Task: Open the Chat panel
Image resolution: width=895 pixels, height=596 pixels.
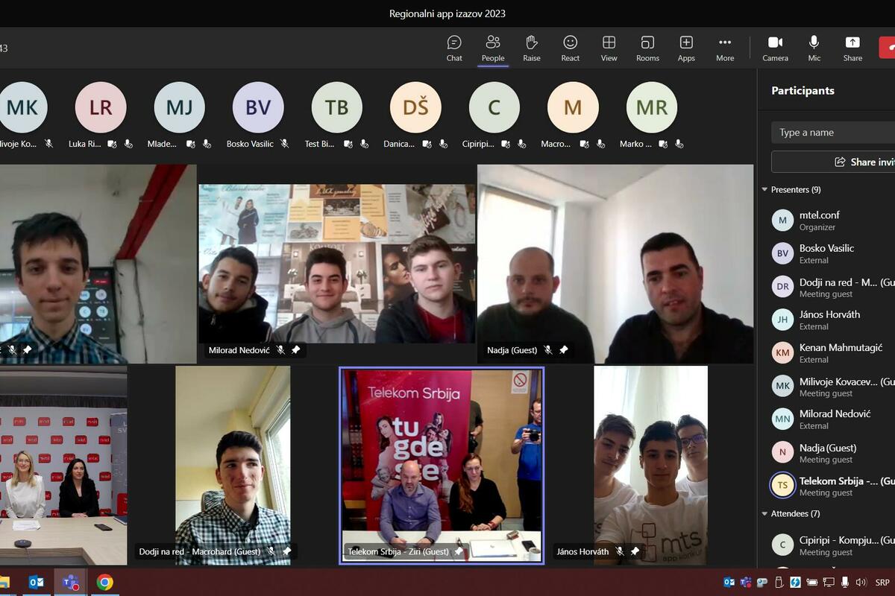Action: (x=454, y=48)
